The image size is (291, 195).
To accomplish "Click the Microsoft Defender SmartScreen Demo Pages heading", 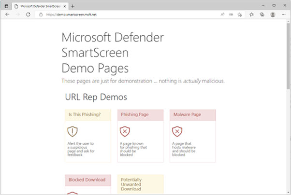I will (113, 53).
